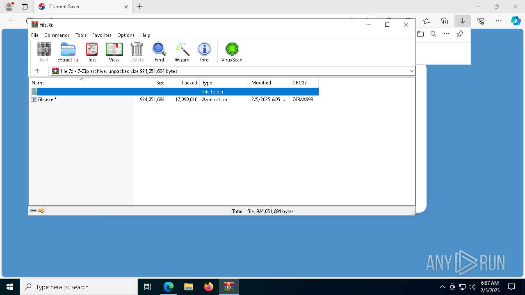Launch the Wizard wand tool
Screen dimensions: 525x295
[182, 52]
